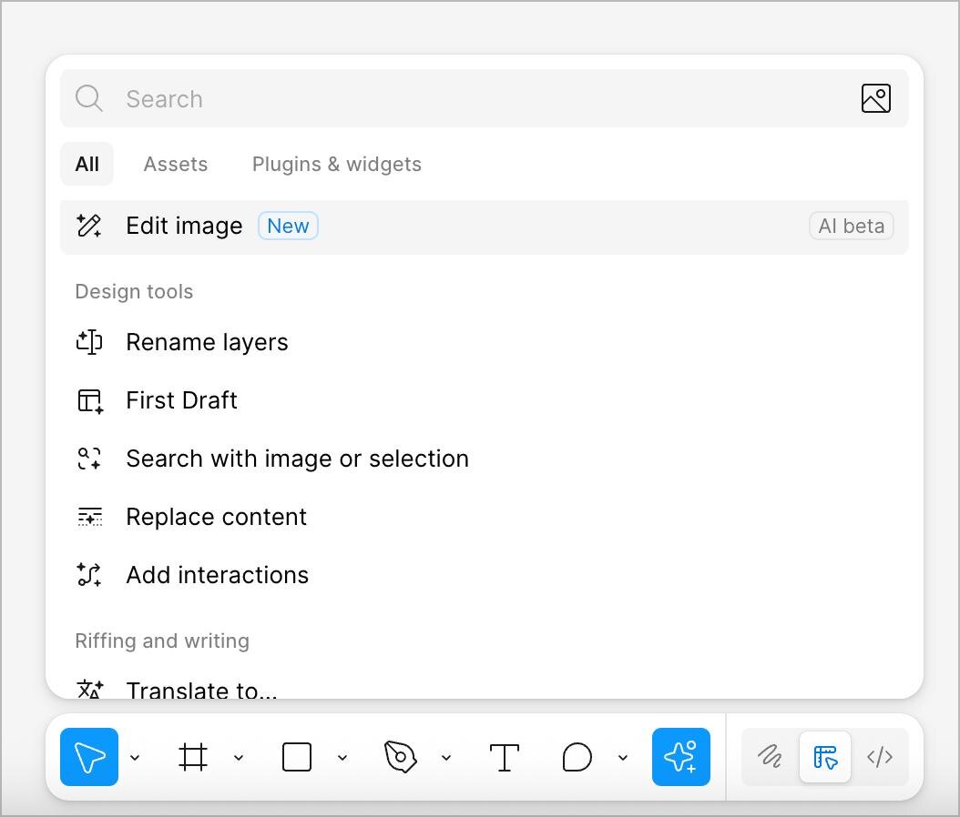Open the Frame tool options chevron

[x=239, y=757]
